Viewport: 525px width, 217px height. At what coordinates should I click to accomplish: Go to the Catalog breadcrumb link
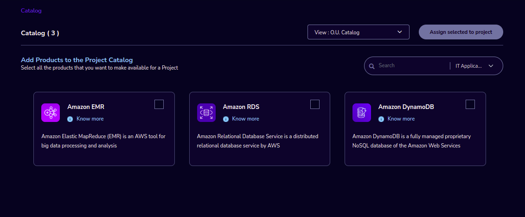point(31,11)
